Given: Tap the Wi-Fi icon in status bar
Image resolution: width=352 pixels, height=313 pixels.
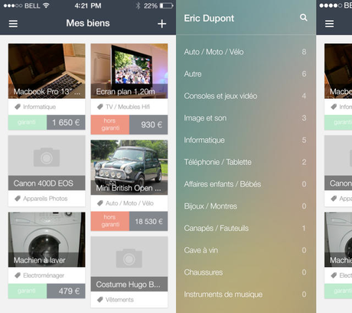Looking at the screenshot, I should [46, 5].
